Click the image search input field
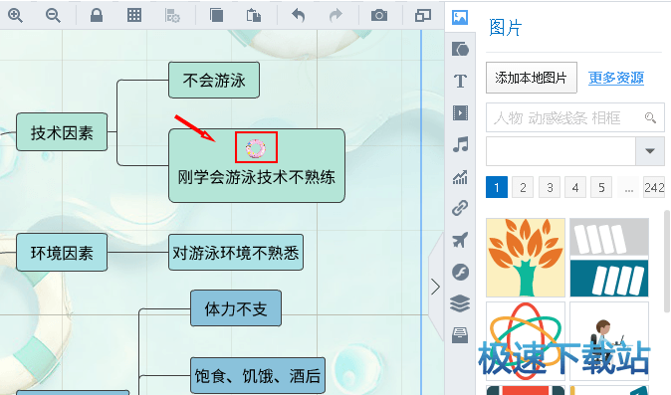Screen dimensions: 671x395 (x=574, y=117)
